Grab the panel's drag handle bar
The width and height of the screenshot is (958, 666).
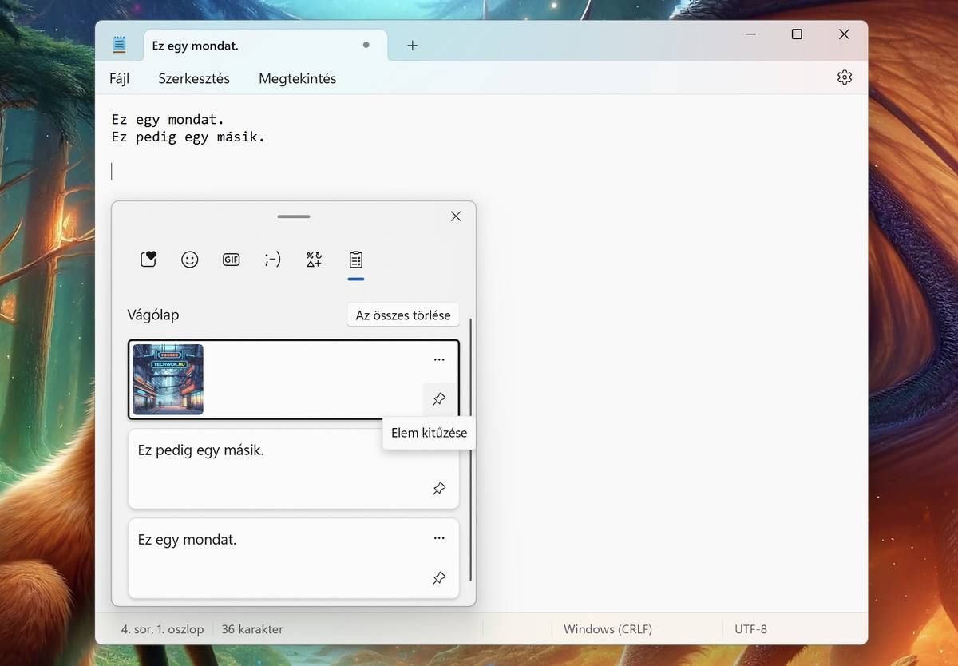(x=294, y=216)
